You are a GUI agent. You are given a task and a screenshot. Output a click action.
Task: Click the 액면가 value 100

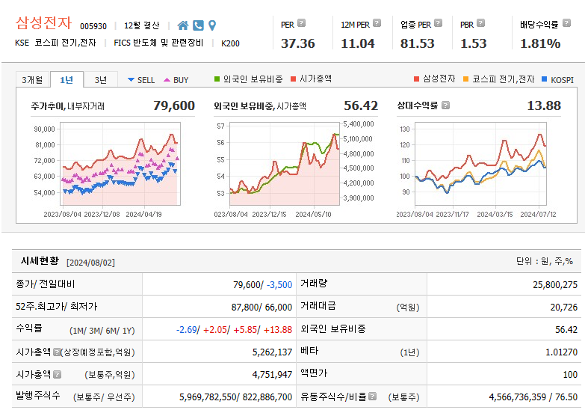[570, 375]
